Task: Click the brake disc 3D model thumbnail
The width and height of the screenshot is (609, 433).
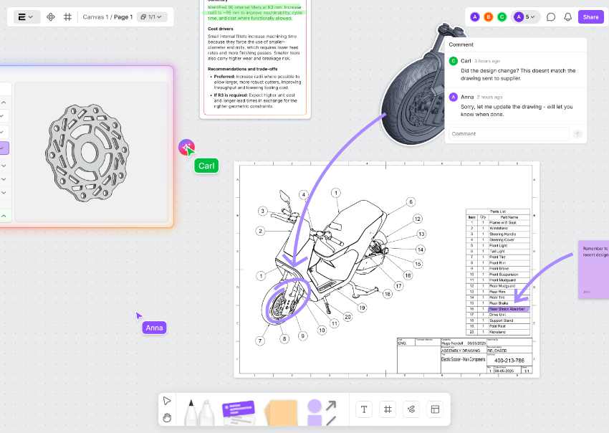Action: (x=83, y=151)
